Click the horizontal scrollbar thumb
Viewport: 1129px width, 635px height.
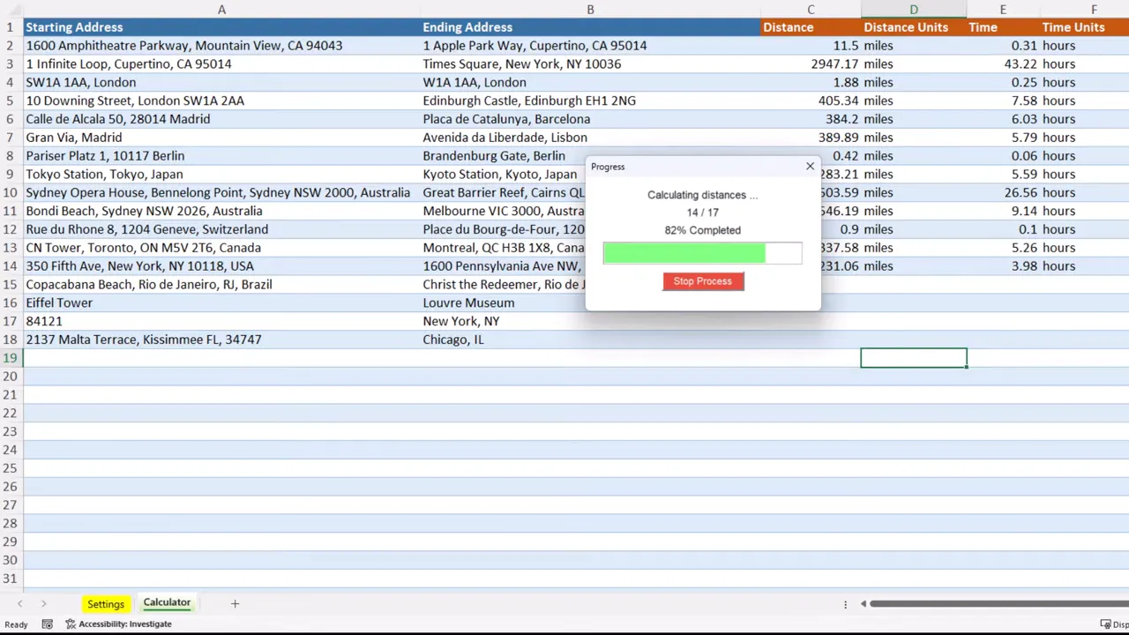coord(997,604)
